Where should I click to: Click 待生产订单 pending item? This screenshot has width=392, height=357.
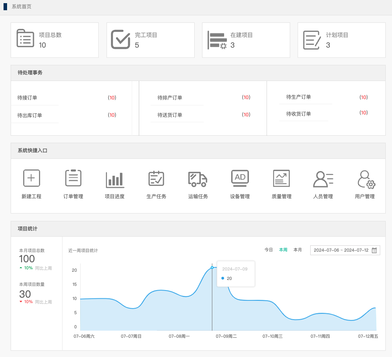(x=298, y=97)
